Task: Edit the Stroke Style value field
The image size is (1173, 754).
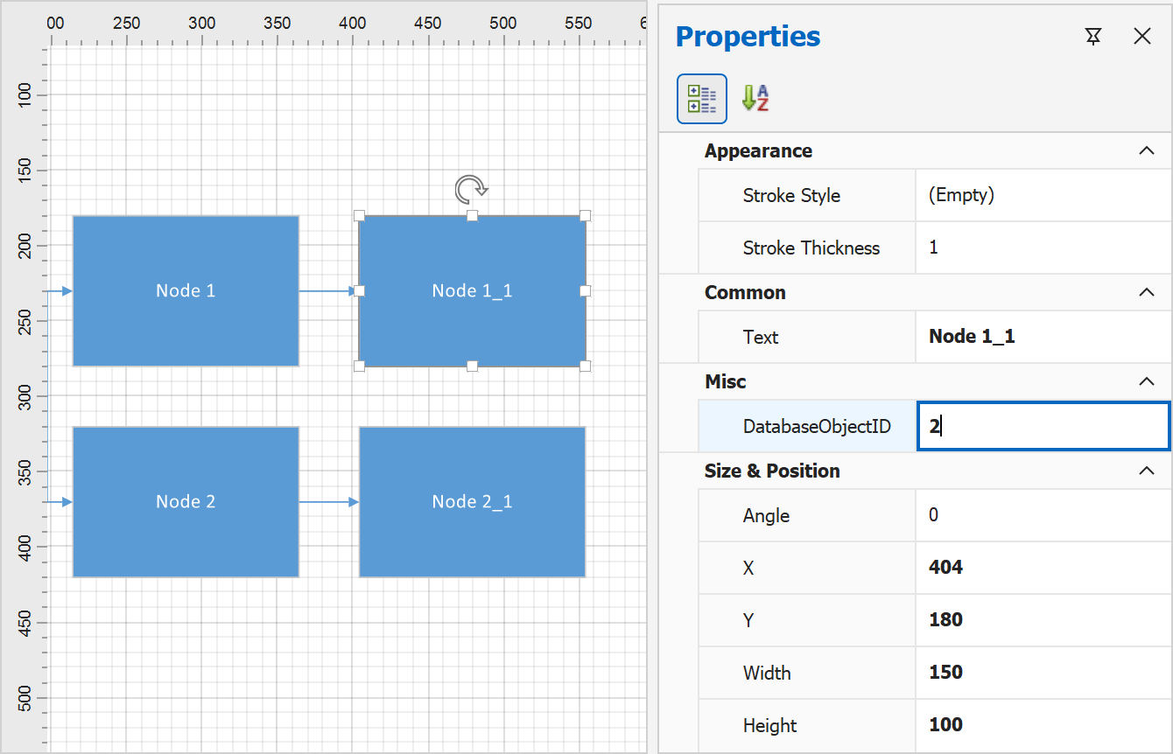Action: (x=1043, y=196)
